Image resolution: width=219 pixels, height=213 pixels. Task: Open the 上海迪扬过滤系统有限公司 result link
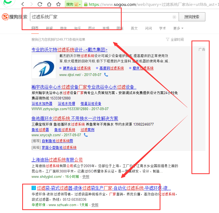[x=57, y=160]
